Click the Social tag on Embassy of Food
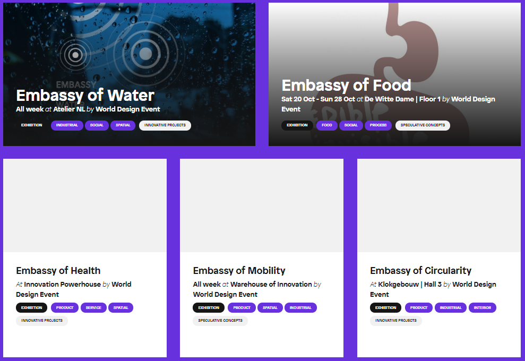The height and width of the screenshot is (361, 525). [x=351, y=125]
